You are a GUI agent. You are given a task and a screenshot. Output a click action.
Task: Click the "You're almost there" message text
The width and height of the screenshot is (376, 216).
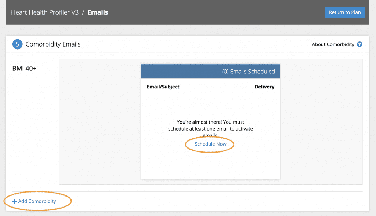(x=210, y=129)
